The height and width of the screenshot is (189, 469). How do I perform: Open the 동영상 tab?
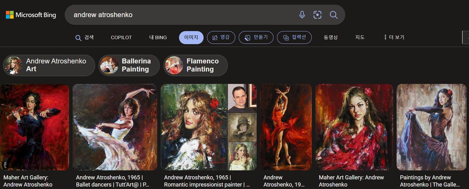(331, 38)
